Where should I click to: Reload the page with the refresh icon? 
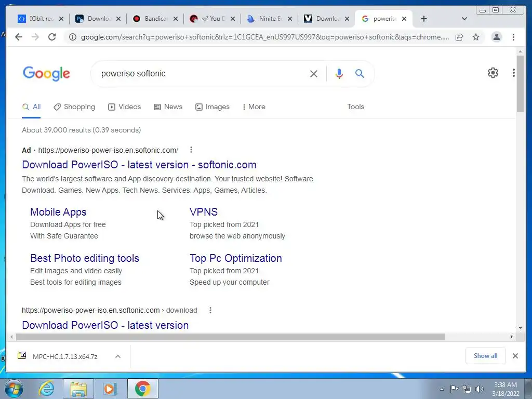point(52,37)
